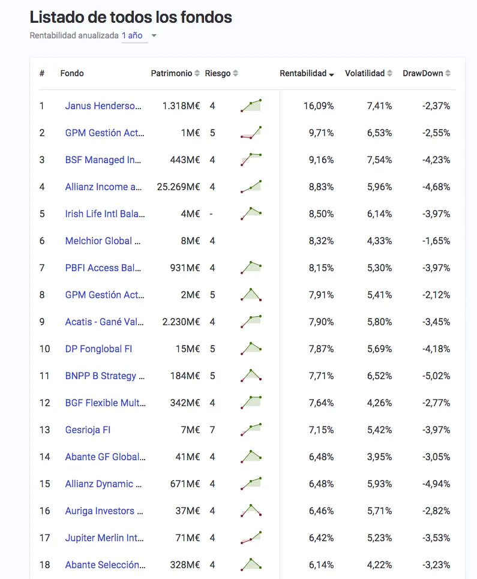Sort funds by Patrimonio arrows icon
Viewport: 477px width, 579px height.
coord(197,74)
